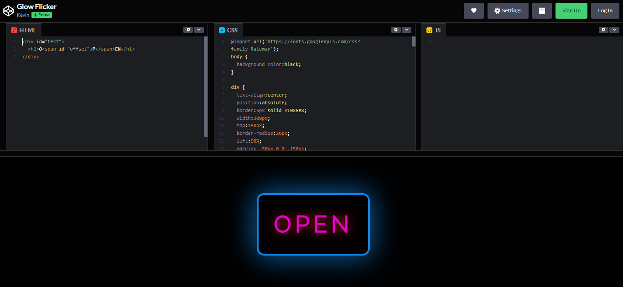Expand the CSS panel options chevron

point(406,29)
